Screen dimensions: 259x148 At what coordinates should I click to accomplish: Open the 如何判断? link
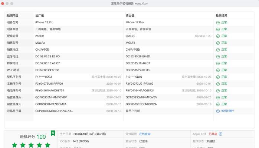pyautogui.click(x=227, y=111)
